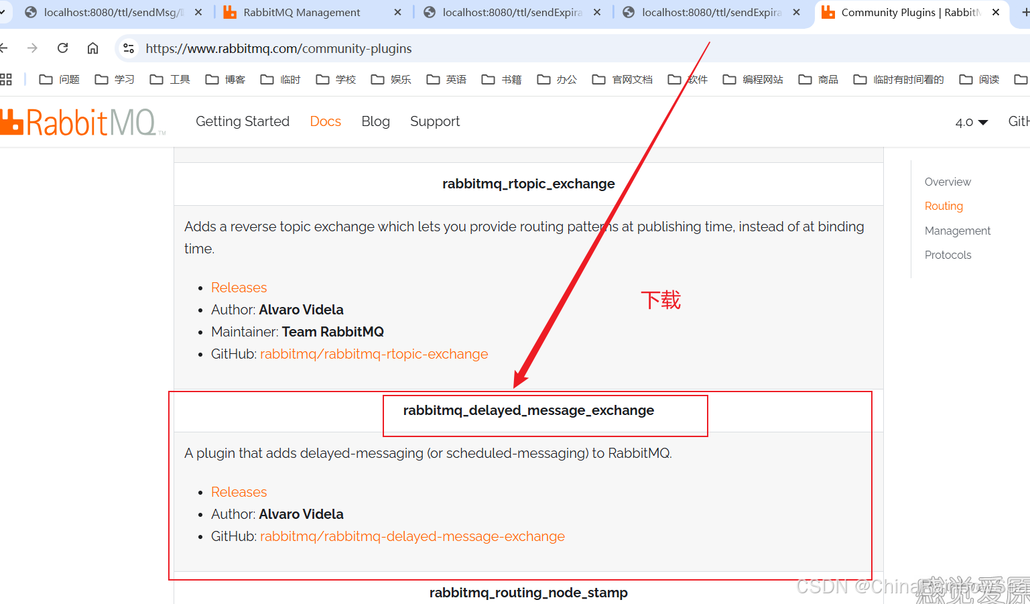Open rabbitmq/rabbitmq-rtopic-exchange GitHub link

tap(374, 354)
